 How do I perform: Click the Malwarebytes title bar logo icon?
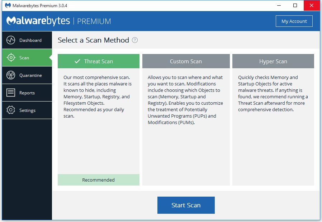[8, 5]
